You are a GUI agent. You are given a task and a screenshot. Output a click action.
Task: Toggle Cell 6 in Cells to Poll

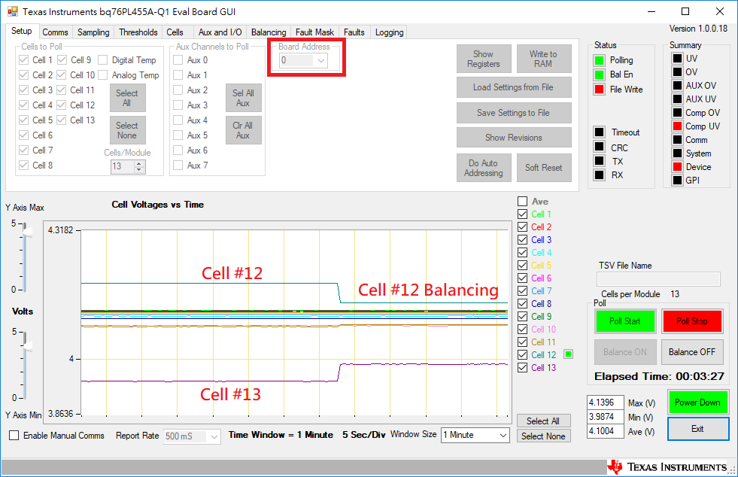point(23,135)
